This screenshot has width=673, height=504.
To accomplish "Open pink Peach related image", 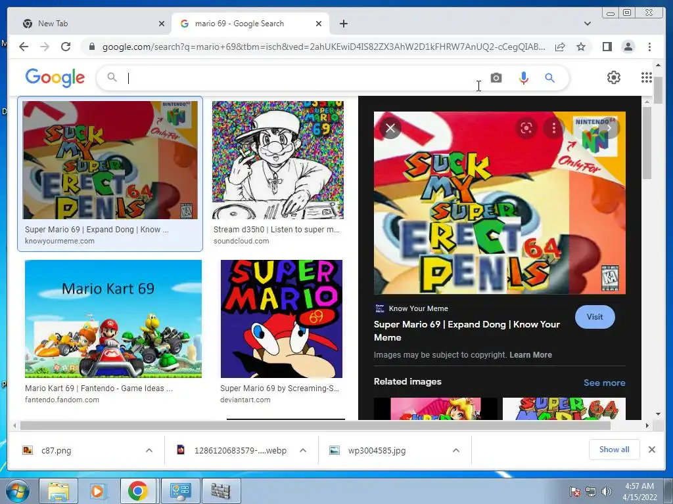I will (436, 409).
